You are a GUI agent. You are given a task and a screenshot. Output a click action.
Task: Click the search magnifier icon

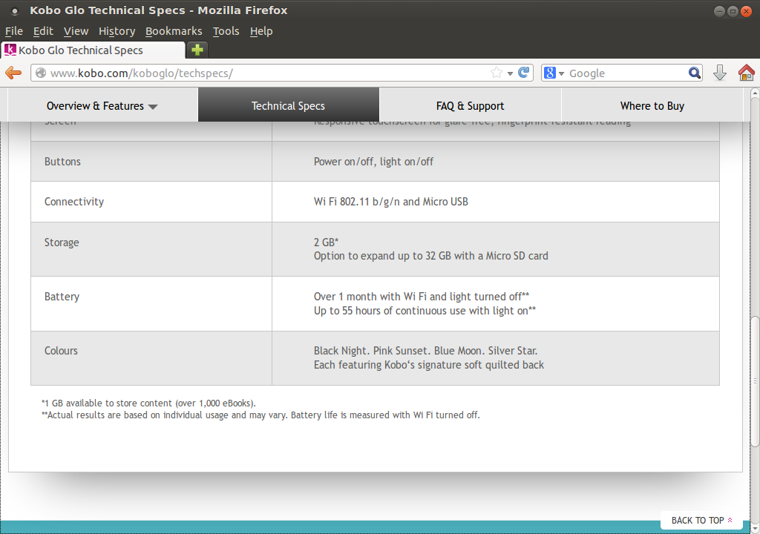pyautogui.click(x=695, y=73)
